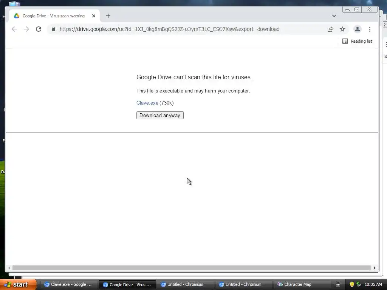Open the three-dot Chromium menu

[370, 29]
